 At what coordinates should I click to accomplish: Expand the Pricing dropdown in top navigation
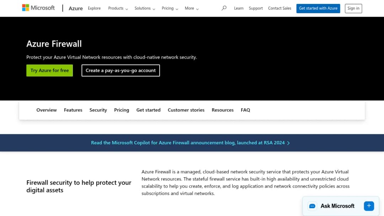pyautogui.click(x=170, y=8)
